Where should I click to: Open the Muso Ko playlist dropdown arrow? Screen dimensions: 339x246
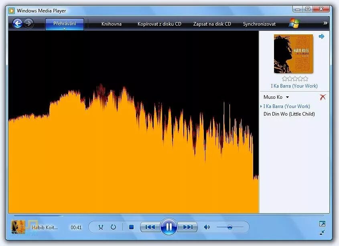(287, 97)
